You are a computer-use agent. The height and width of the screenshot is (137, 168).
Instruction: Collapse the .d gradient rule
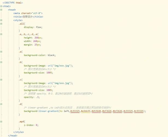coord(1,104)
